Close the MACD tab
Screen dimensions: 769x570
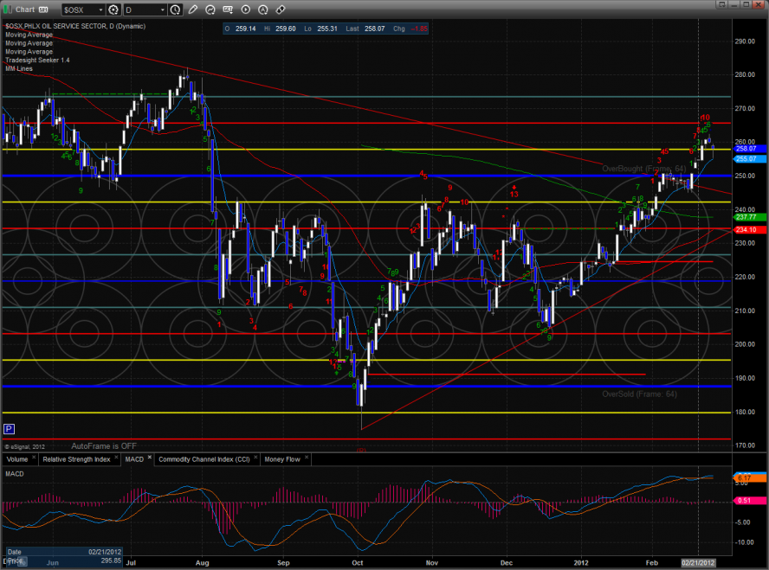tap(149, 457)
